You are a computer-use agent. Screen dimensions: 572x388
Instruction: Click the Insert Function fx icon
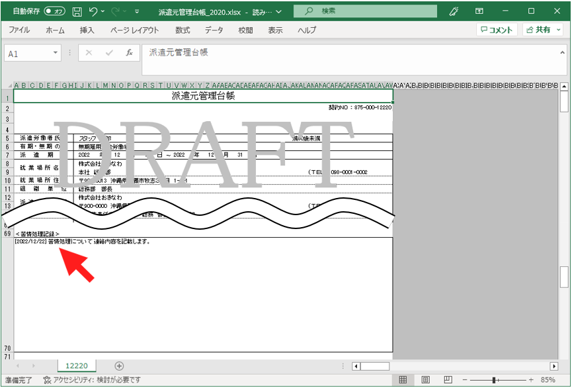(129, 53)
